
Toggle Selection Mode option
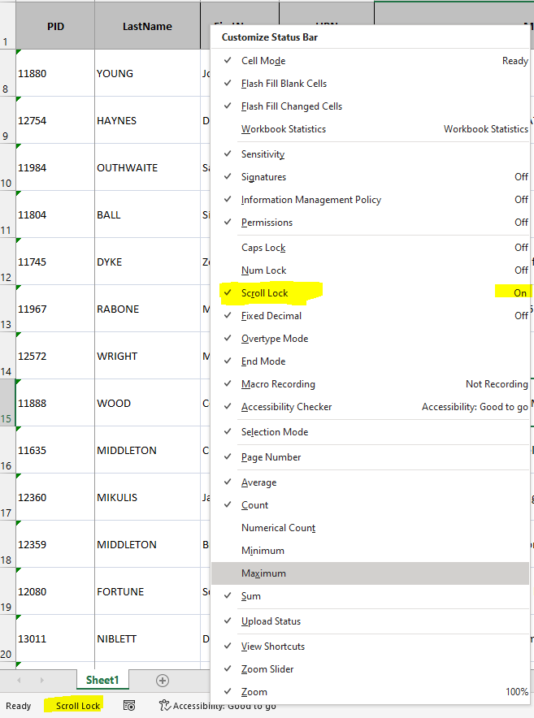tap(371, 432)
